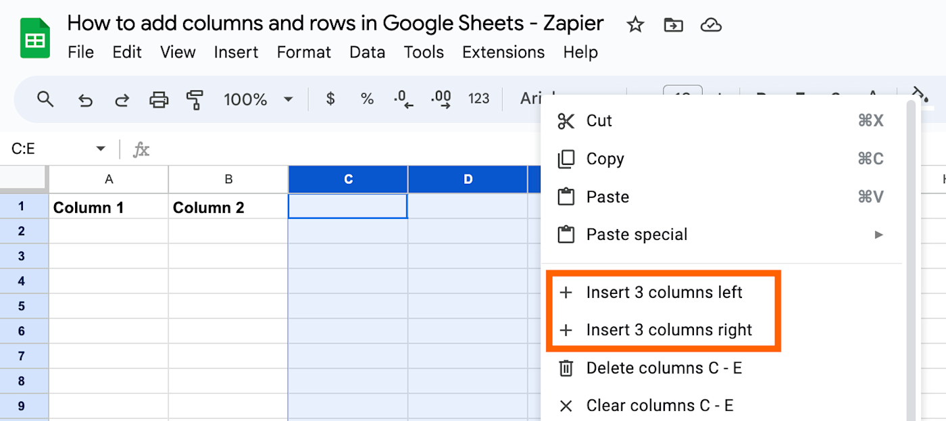Decrease decimal places icon

coord(403,99)
